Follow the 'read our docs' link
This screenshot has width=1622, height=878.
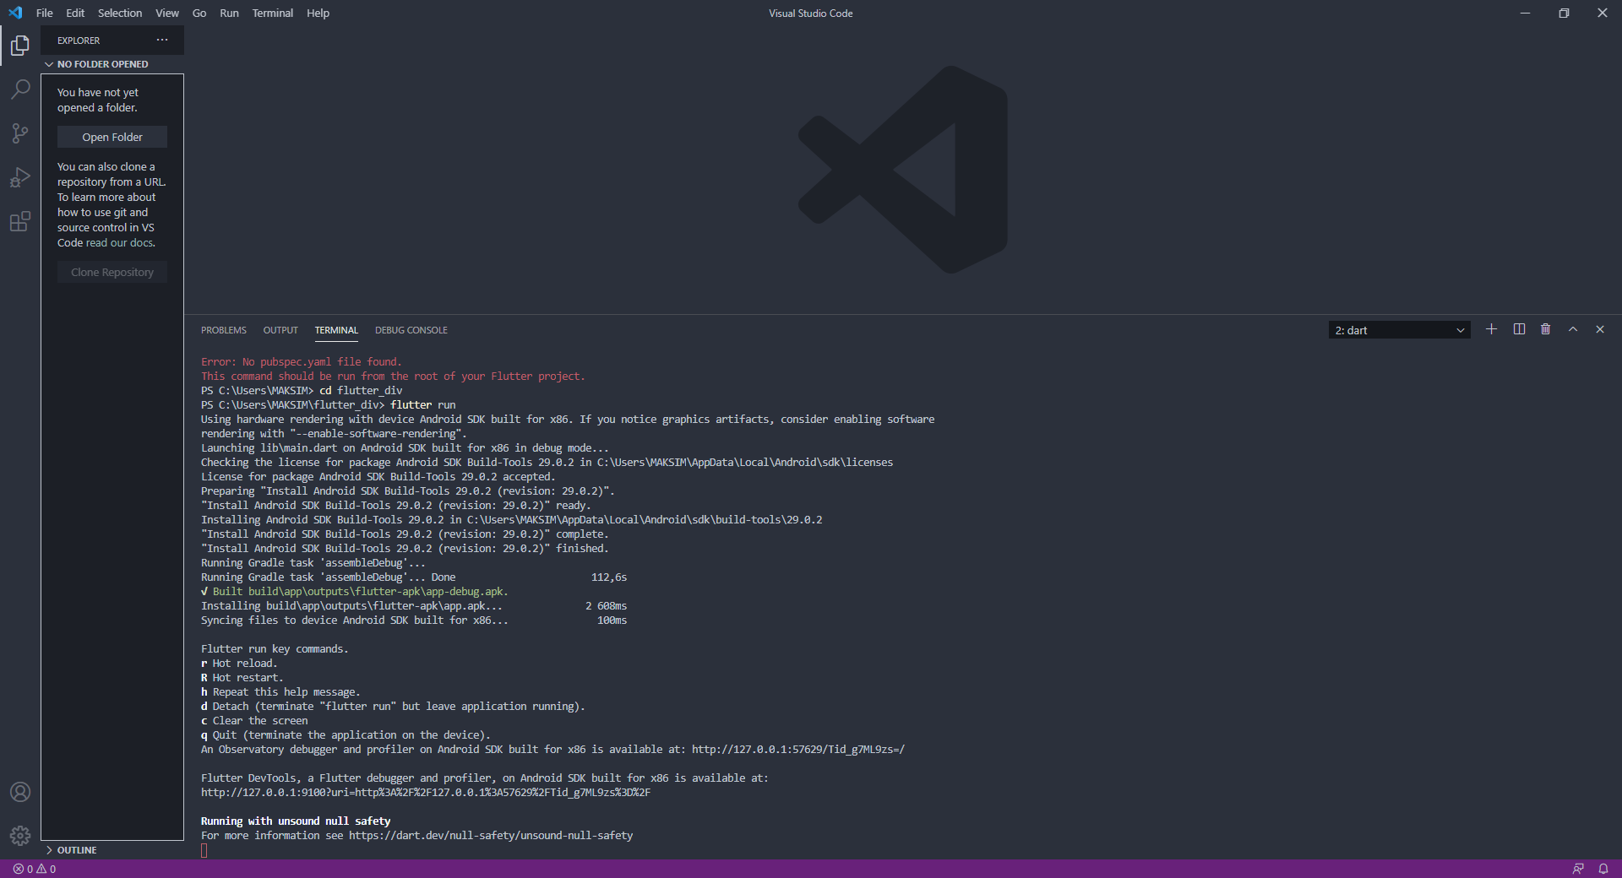point(120,242)
